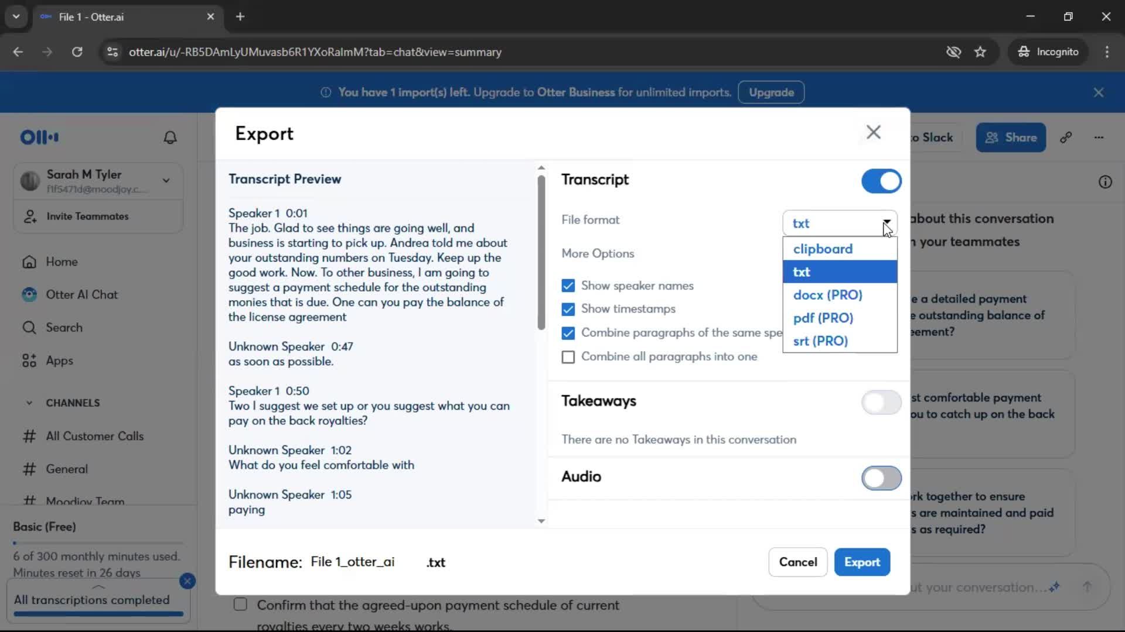Viewport: 1125px width, 632px height.
Task: Click the Upgrade button in banner
Action: [x=771, y=92]
